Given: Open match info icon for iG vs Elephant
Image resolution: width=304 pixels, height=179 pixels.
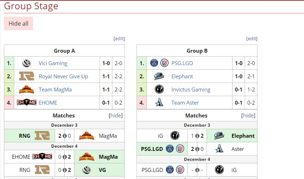Looking at the screenshot, I should tap(197, 136).
